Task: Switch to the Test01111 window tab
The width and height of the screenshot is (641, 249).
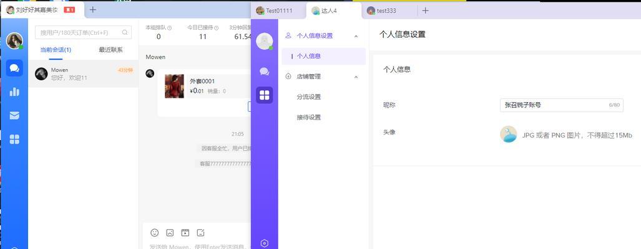Action: tap(278, 11)
